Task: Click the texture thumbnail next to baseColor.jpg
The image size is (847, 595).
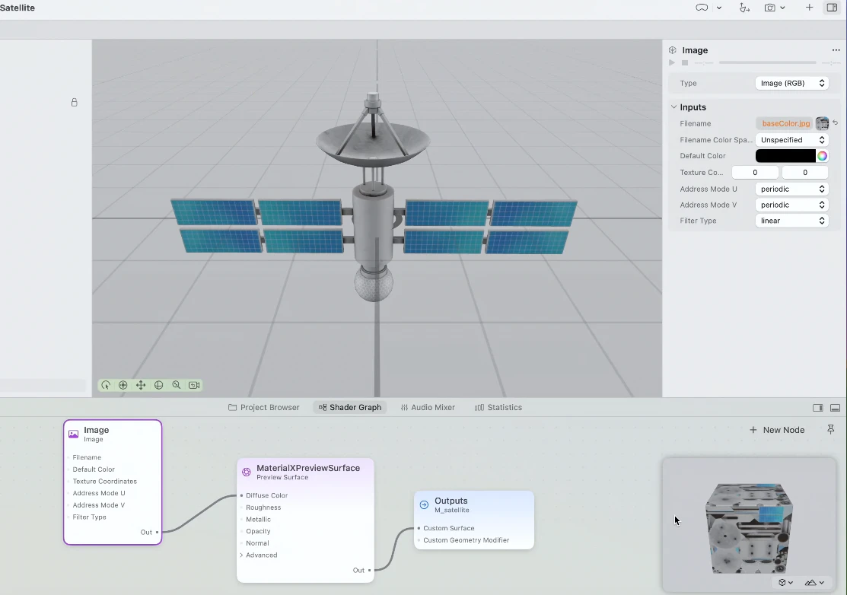Action: coord(822,124)
